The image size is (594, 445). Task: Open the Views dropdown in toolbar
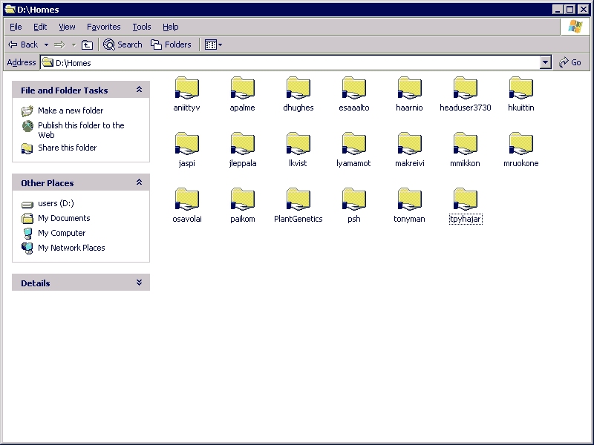tap(213, 44)
